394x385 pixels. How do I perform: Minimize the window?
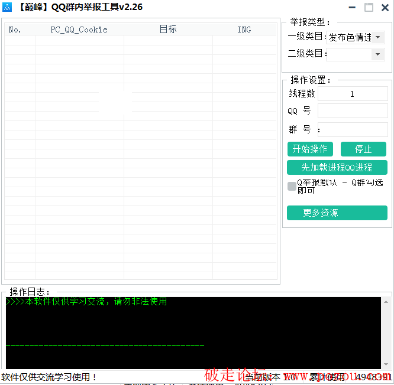coord(352,8)
